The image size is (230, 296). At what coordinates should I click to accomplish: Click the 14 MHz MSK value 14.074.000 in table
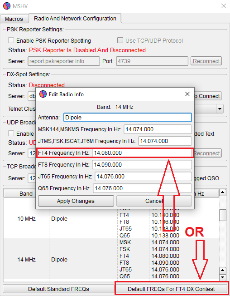pos(165,242)
